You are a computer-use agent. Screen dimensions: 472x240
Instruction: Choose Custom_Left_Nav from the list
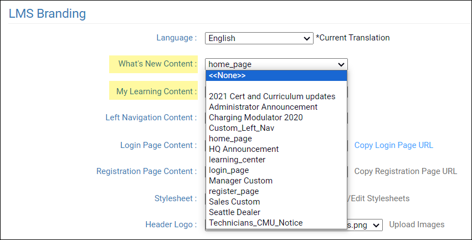pyautogui.click(x=238, y=128)
